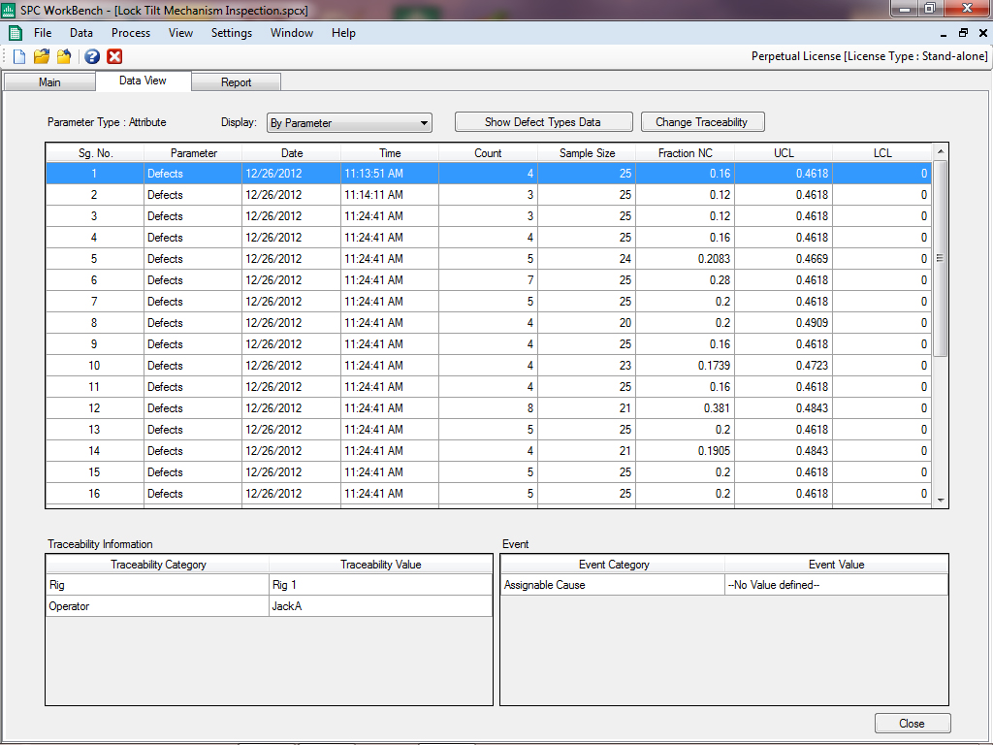Minimize the inner document window

944,34
